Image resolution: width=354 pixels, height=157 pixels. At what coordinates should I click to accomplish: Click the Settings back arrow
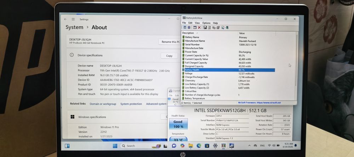65,19
